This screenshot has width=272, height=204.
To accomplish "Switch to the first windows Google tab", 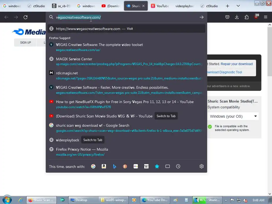I will (12, 6).
